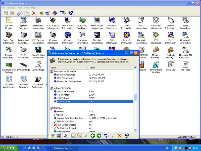Open Mouse Information module
This screenshot has width=201, height=151.
coord(171,23)
